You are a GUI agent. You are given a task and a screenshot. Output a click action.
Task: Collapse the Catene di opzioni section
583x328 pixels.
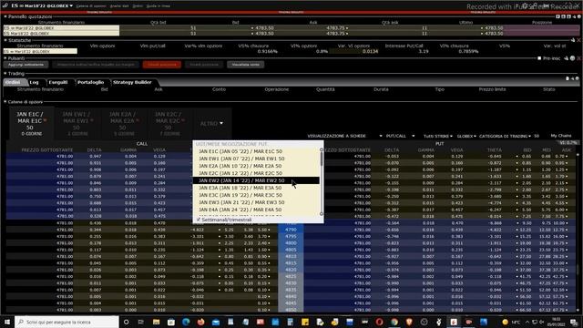pyautogui.click(x=5, y=102)
